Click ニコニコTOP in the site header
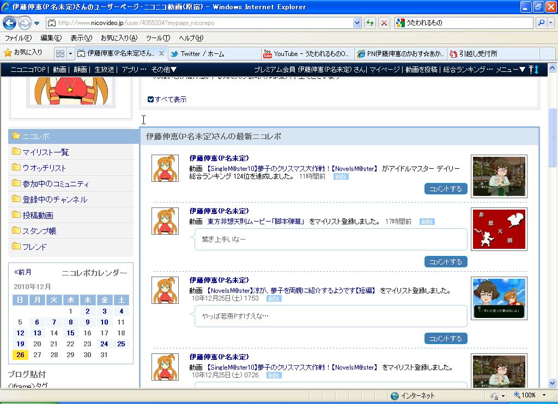Image resolution: width=558 pixels, height=404 pixels. coord(28,70)
